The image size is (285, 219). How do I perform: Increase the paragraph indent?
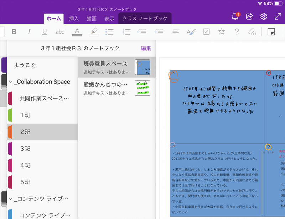(159, 32)
